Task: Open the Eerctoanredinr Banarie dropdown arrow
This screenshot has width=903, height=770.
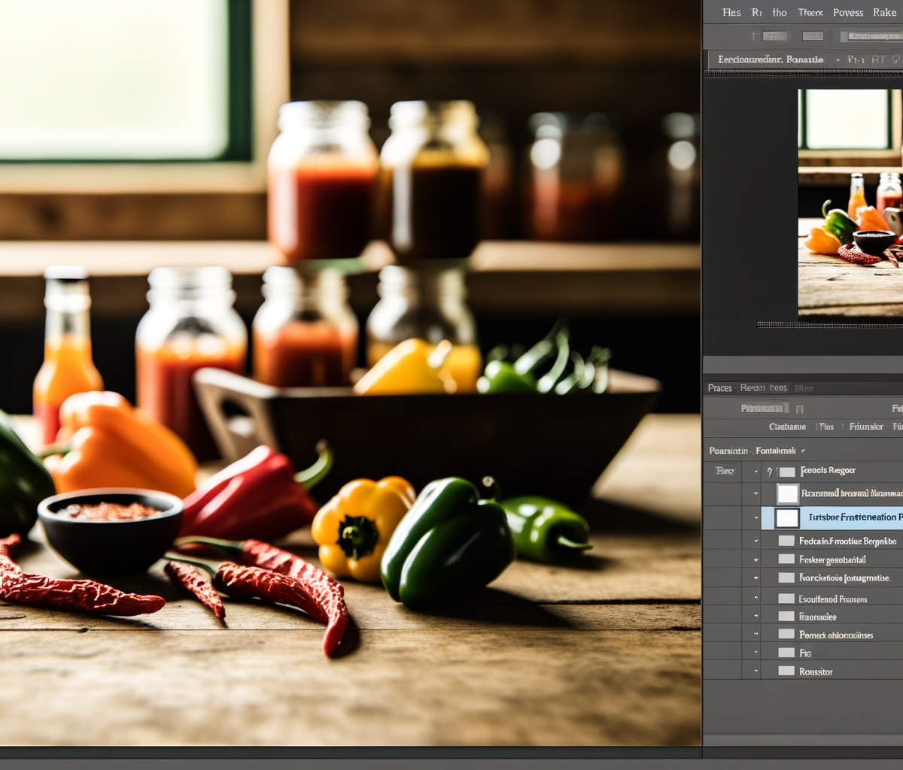Action: (x=838, y=60)
